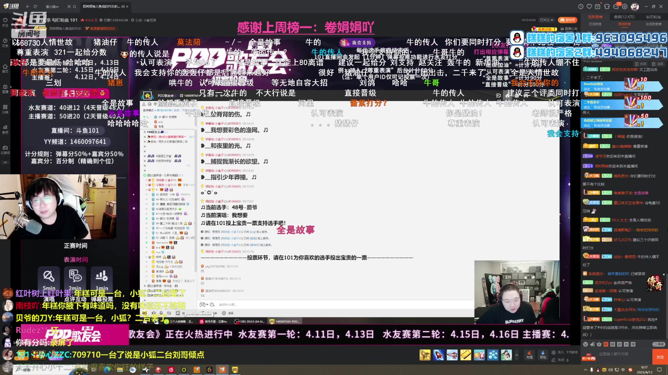Open watch history clock icon in title bar
Viewport: 668px width, 375px height.
pyautogui.click(x=581, y=7)
